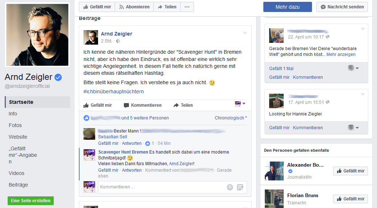Click the Scavenger Hunt Bremen comment avatar
Screen dimensions: 377x208
tap(89, 155)
